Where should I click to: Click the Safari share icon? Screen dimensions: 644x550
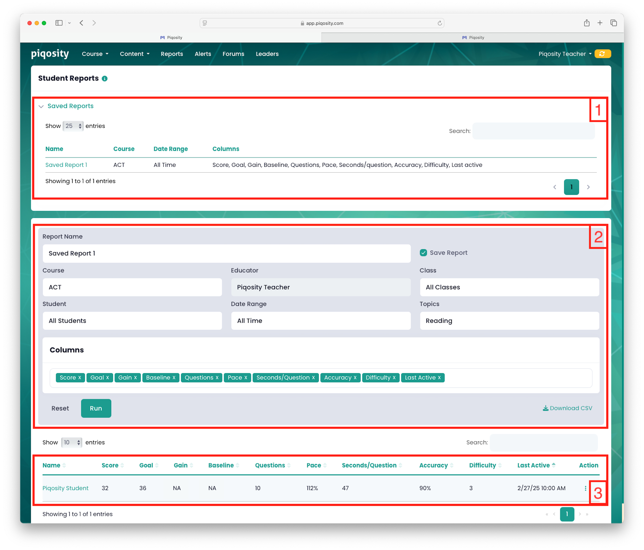(587, 23)
